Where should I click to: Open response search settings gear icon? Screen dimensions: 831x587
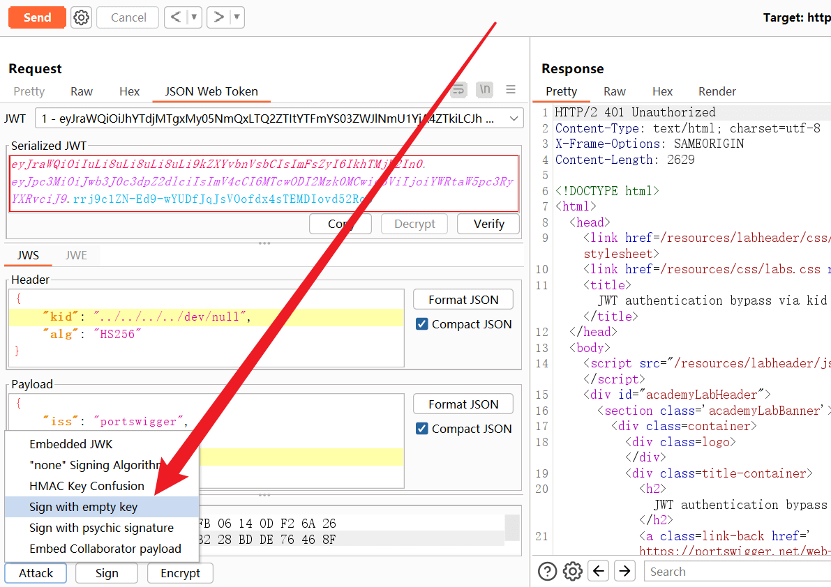pyautogui.click(x=572, y=572)
